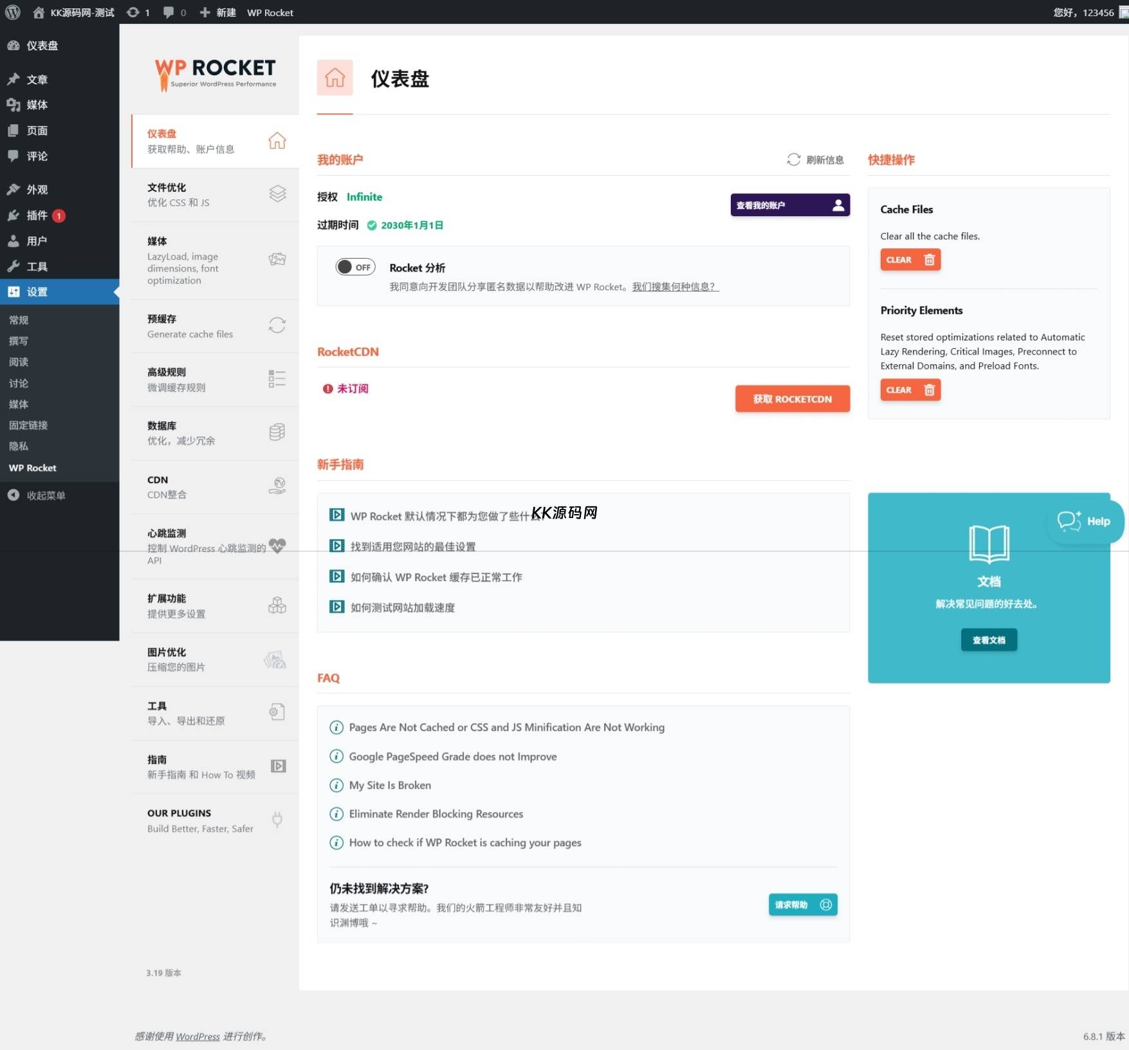Click CLEAR under Cache Files
The width and height of the screenshot is (1129, 1050).
click(910, 259)
